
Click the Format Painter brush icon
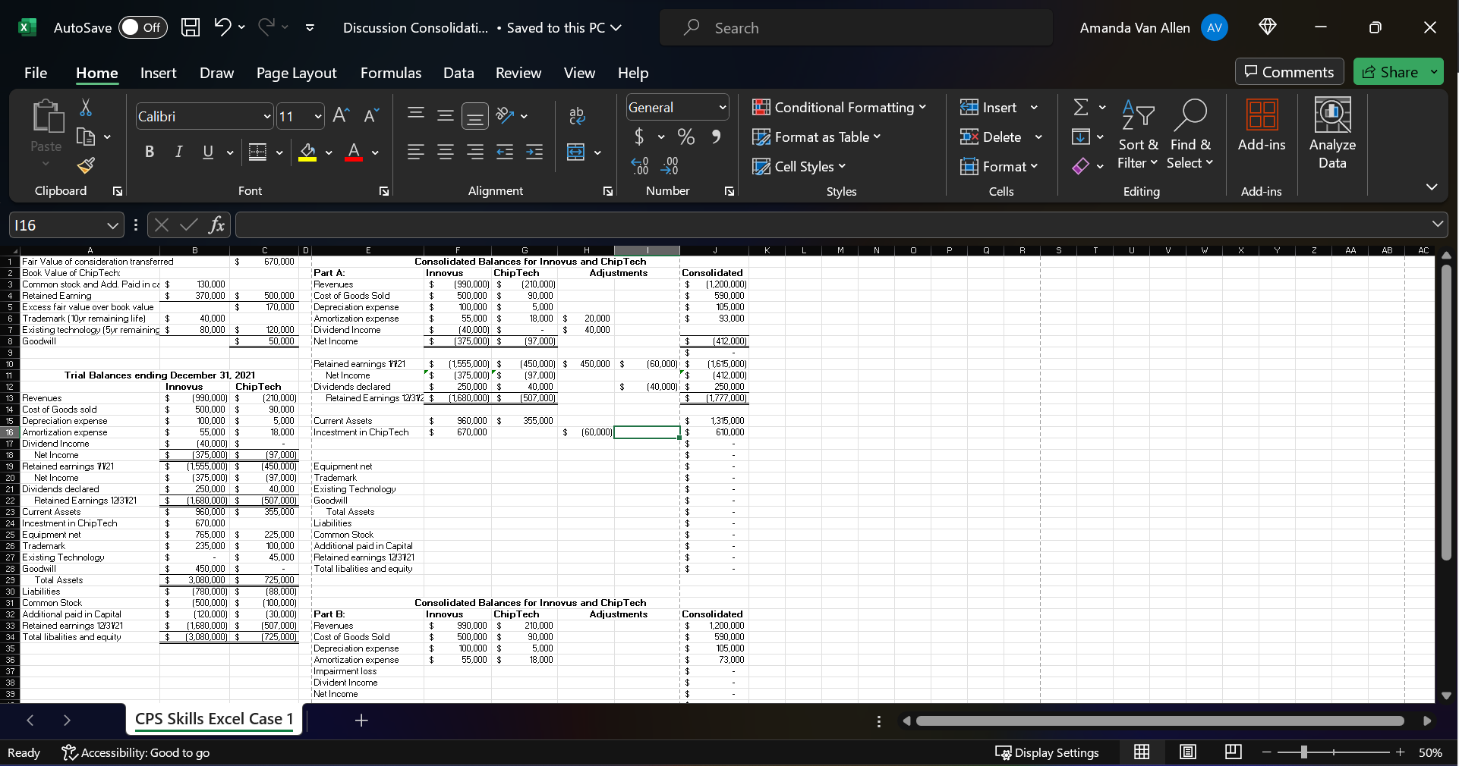point(86,165)
